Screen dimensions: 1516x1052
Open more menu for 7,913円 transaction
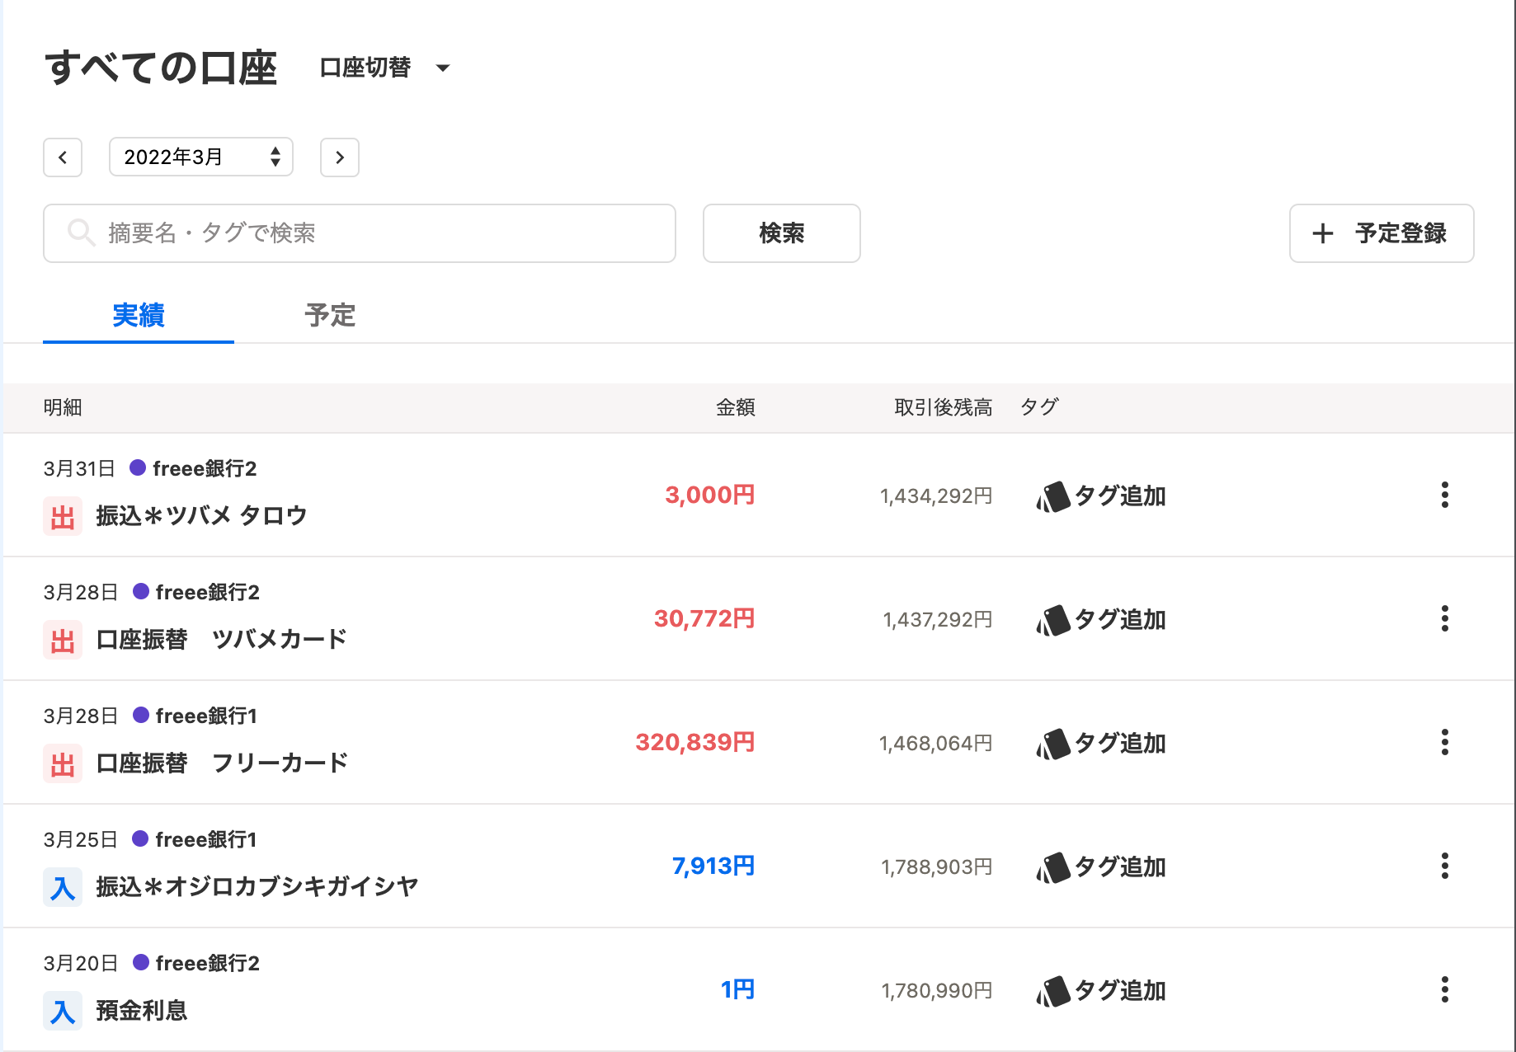pos(1445,866)
